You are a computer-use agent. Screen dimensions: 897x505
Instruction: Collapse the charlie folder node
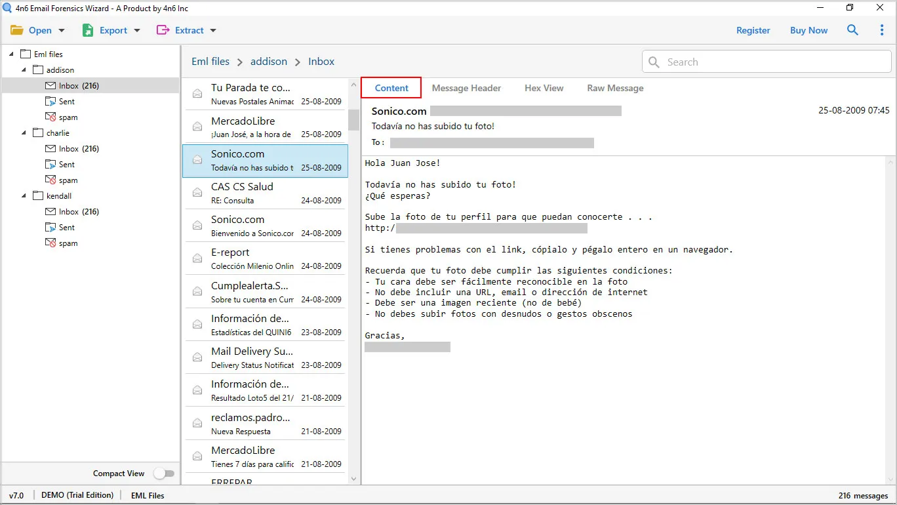tap(24, 133)
